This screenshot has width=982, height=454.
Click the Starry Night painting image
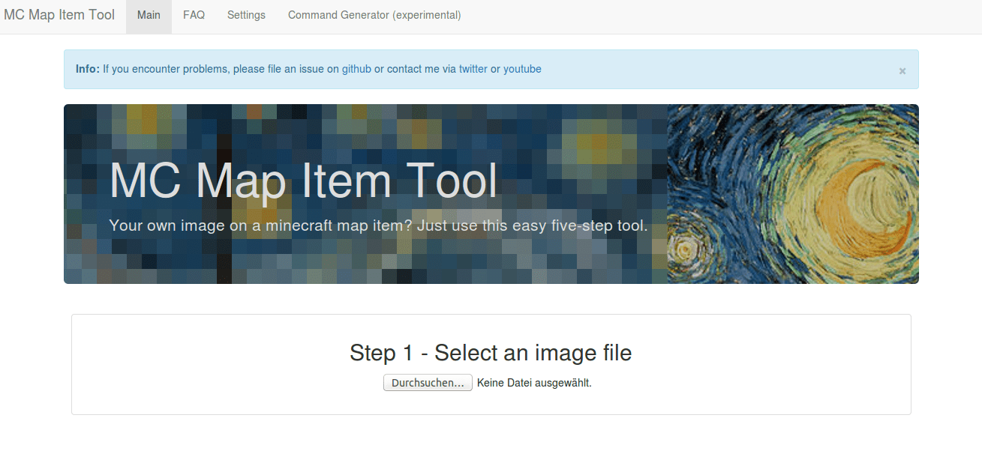point(793,194)
